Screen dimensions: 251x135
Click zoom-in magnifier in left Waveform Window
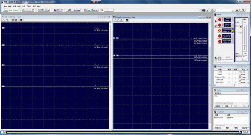point(7,20)
